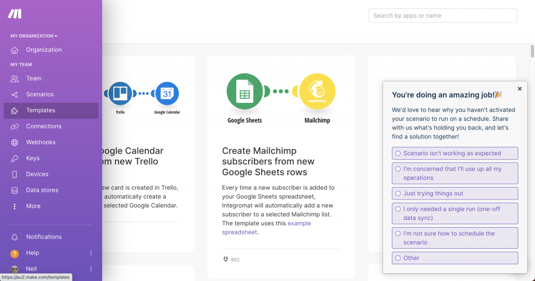Screen dimensions: 535x281
Task: Follow the 'example spreadsheet' link
Action: click(266, 228)
